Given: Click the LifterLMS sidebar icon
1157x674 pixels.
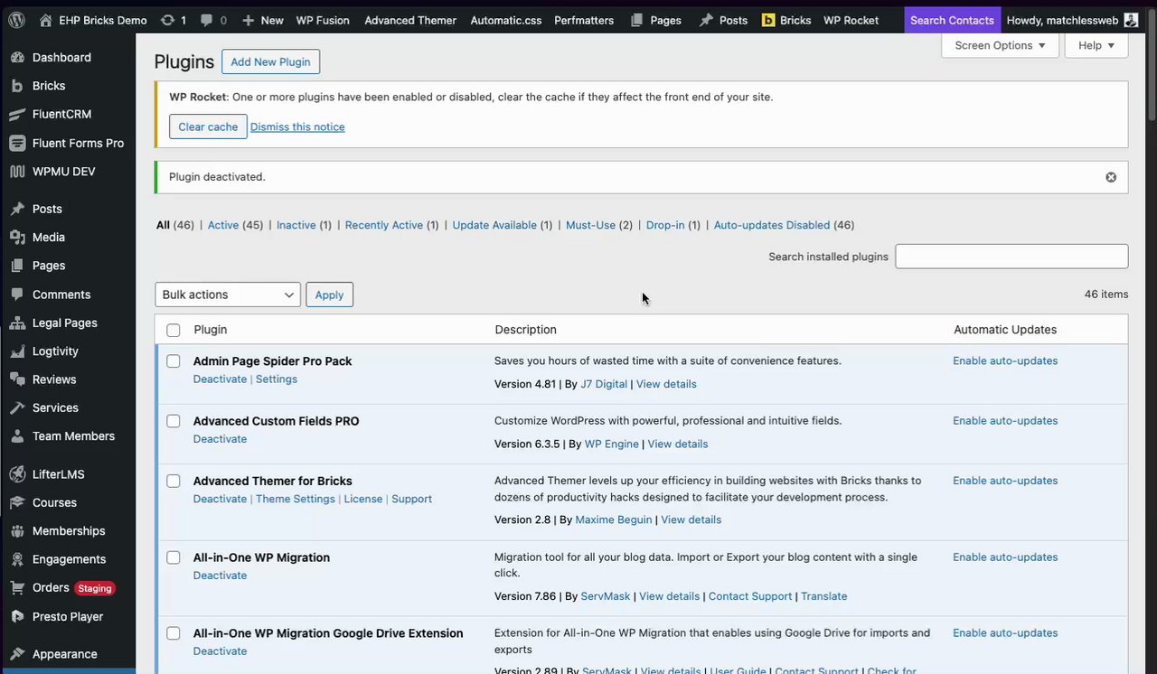Looking at the screenshot, I should [x=16, y=474].
